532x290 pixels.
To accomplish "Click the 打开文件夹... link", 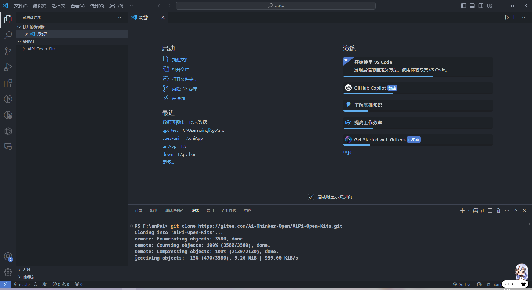I will 184,79.
